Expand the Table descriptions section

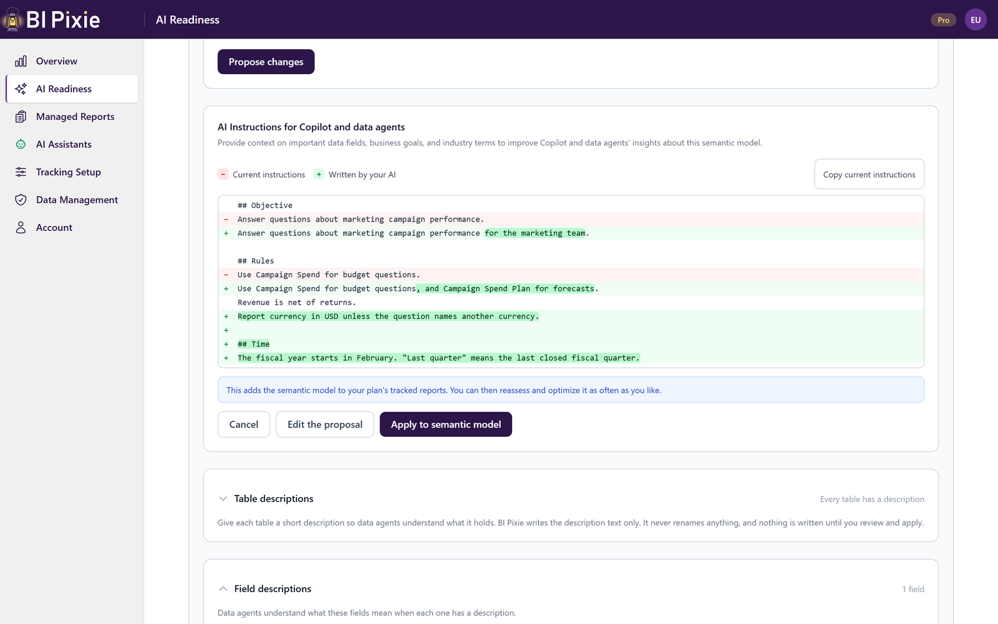(223, 499)
